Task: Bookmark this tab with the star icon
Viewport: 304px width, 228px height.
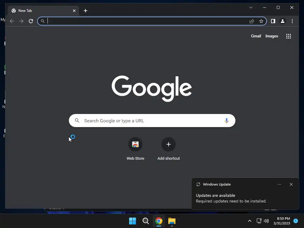Action: pyautogui.click(x=261, y=21)
